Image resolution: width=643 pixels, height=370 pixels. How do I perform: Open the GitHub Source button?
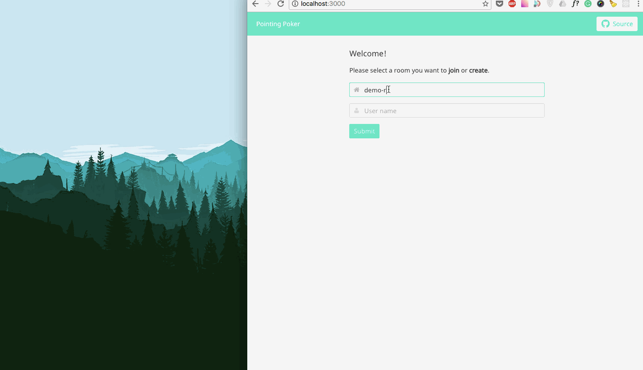click(617, 24)
